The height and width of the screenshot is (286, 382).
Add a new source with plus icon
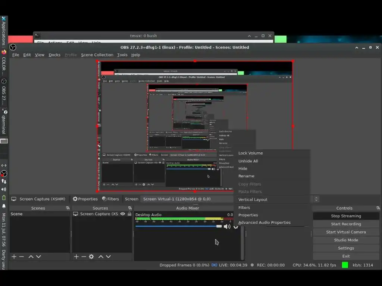76,257
